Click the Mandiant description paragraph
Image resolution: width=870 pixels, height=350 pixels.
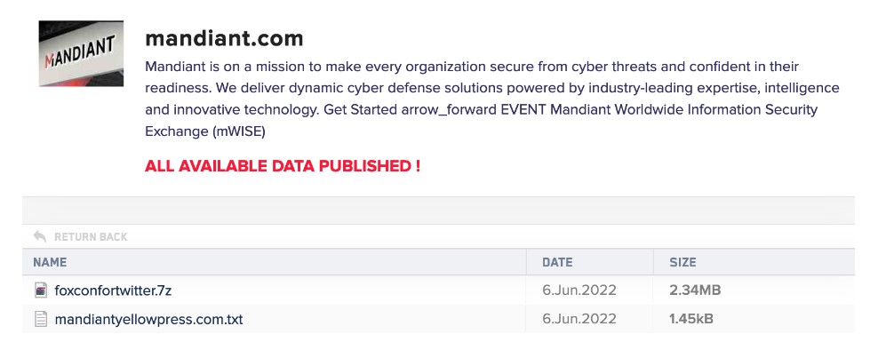492,99
